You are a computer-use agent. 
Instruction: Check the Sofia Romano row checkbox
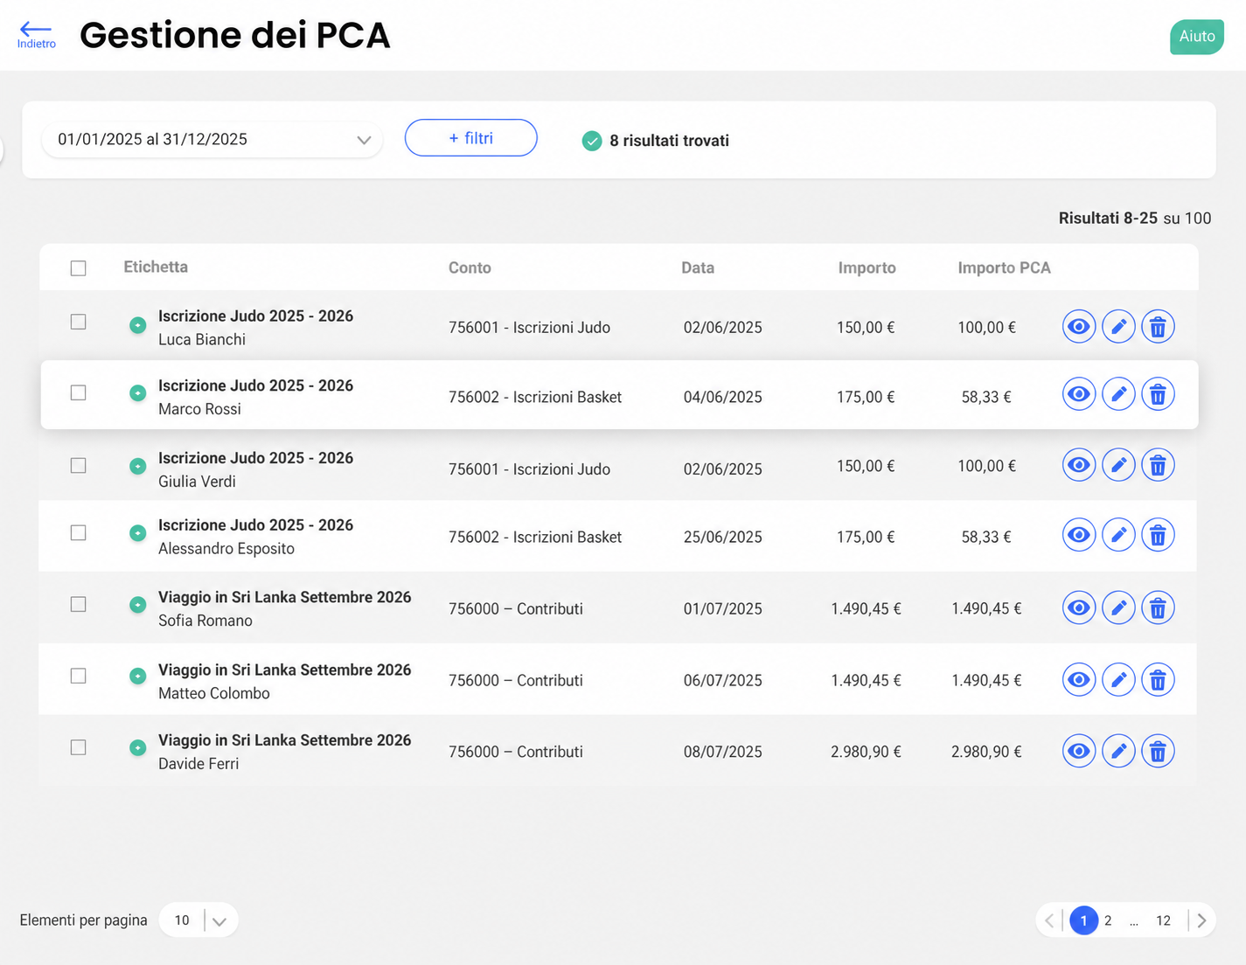79,604
